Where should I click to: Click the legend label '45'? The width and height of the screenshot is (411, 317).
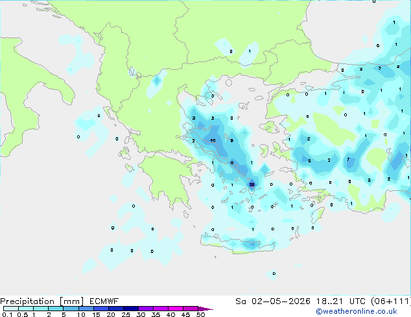click(x=185, y=314)
